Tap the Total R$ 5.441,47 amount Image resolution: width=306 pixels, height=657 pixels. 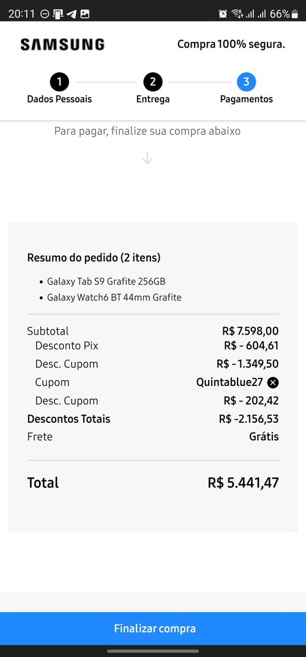(x=243, y=483)
